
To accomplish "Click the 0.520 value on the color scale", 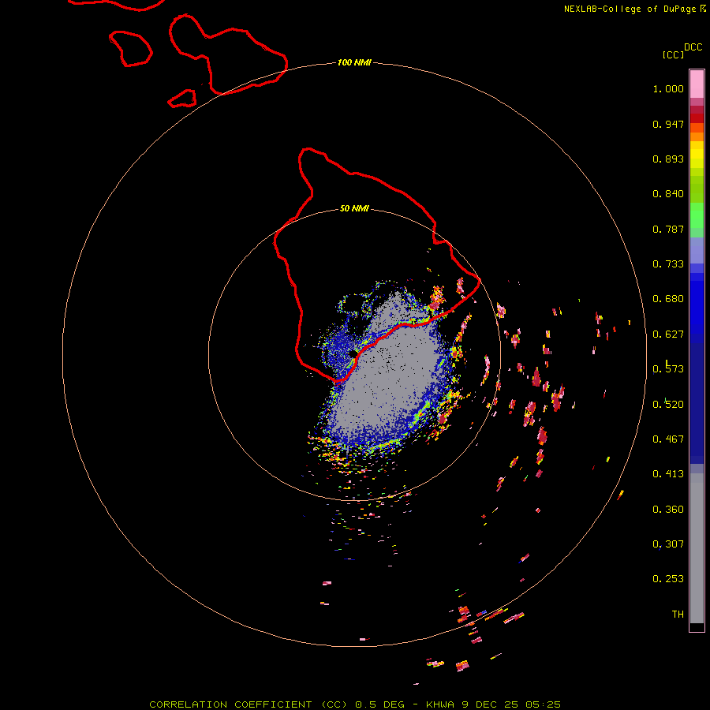I will click(668, 405).
